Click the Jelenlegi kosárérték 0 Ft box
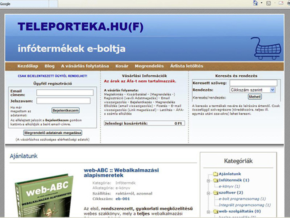The image size is (290, 218). point(144,123)
